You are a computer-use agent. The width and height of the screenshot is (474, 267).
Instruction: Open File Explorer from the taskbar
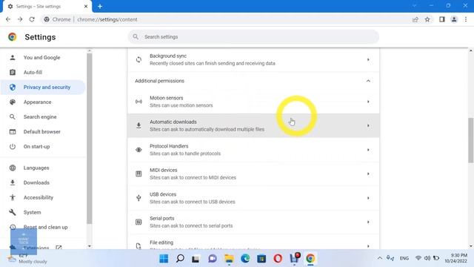click(229, 259)
